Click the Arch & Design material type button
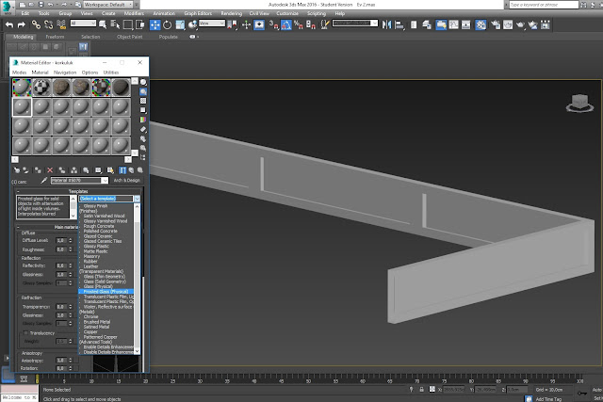The image size is (603, 402). click(x=125, y=179)
